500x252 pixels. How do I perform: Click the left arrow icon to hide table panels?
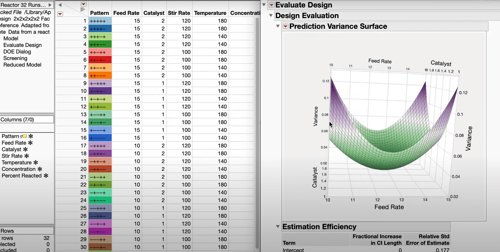coord(60,5)
